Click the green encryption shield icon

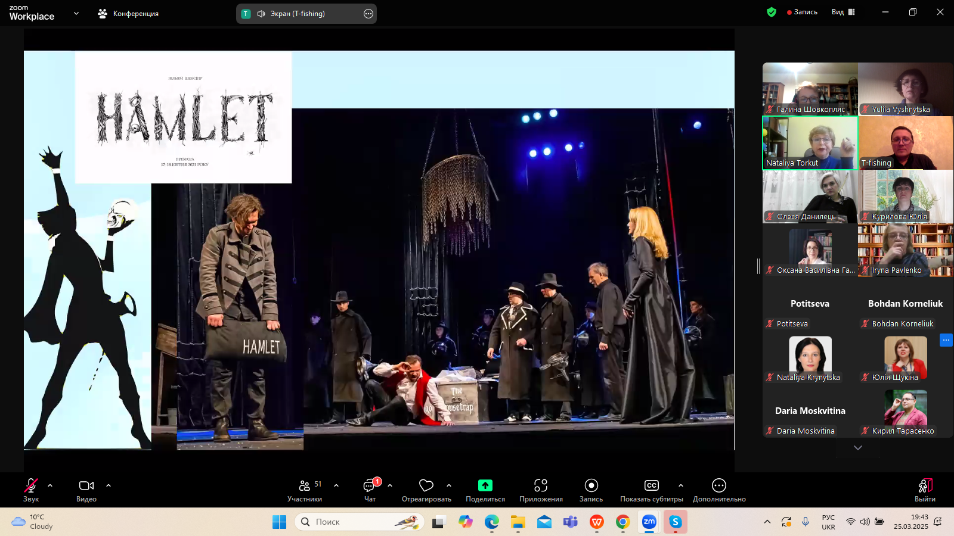pos(772,12)
